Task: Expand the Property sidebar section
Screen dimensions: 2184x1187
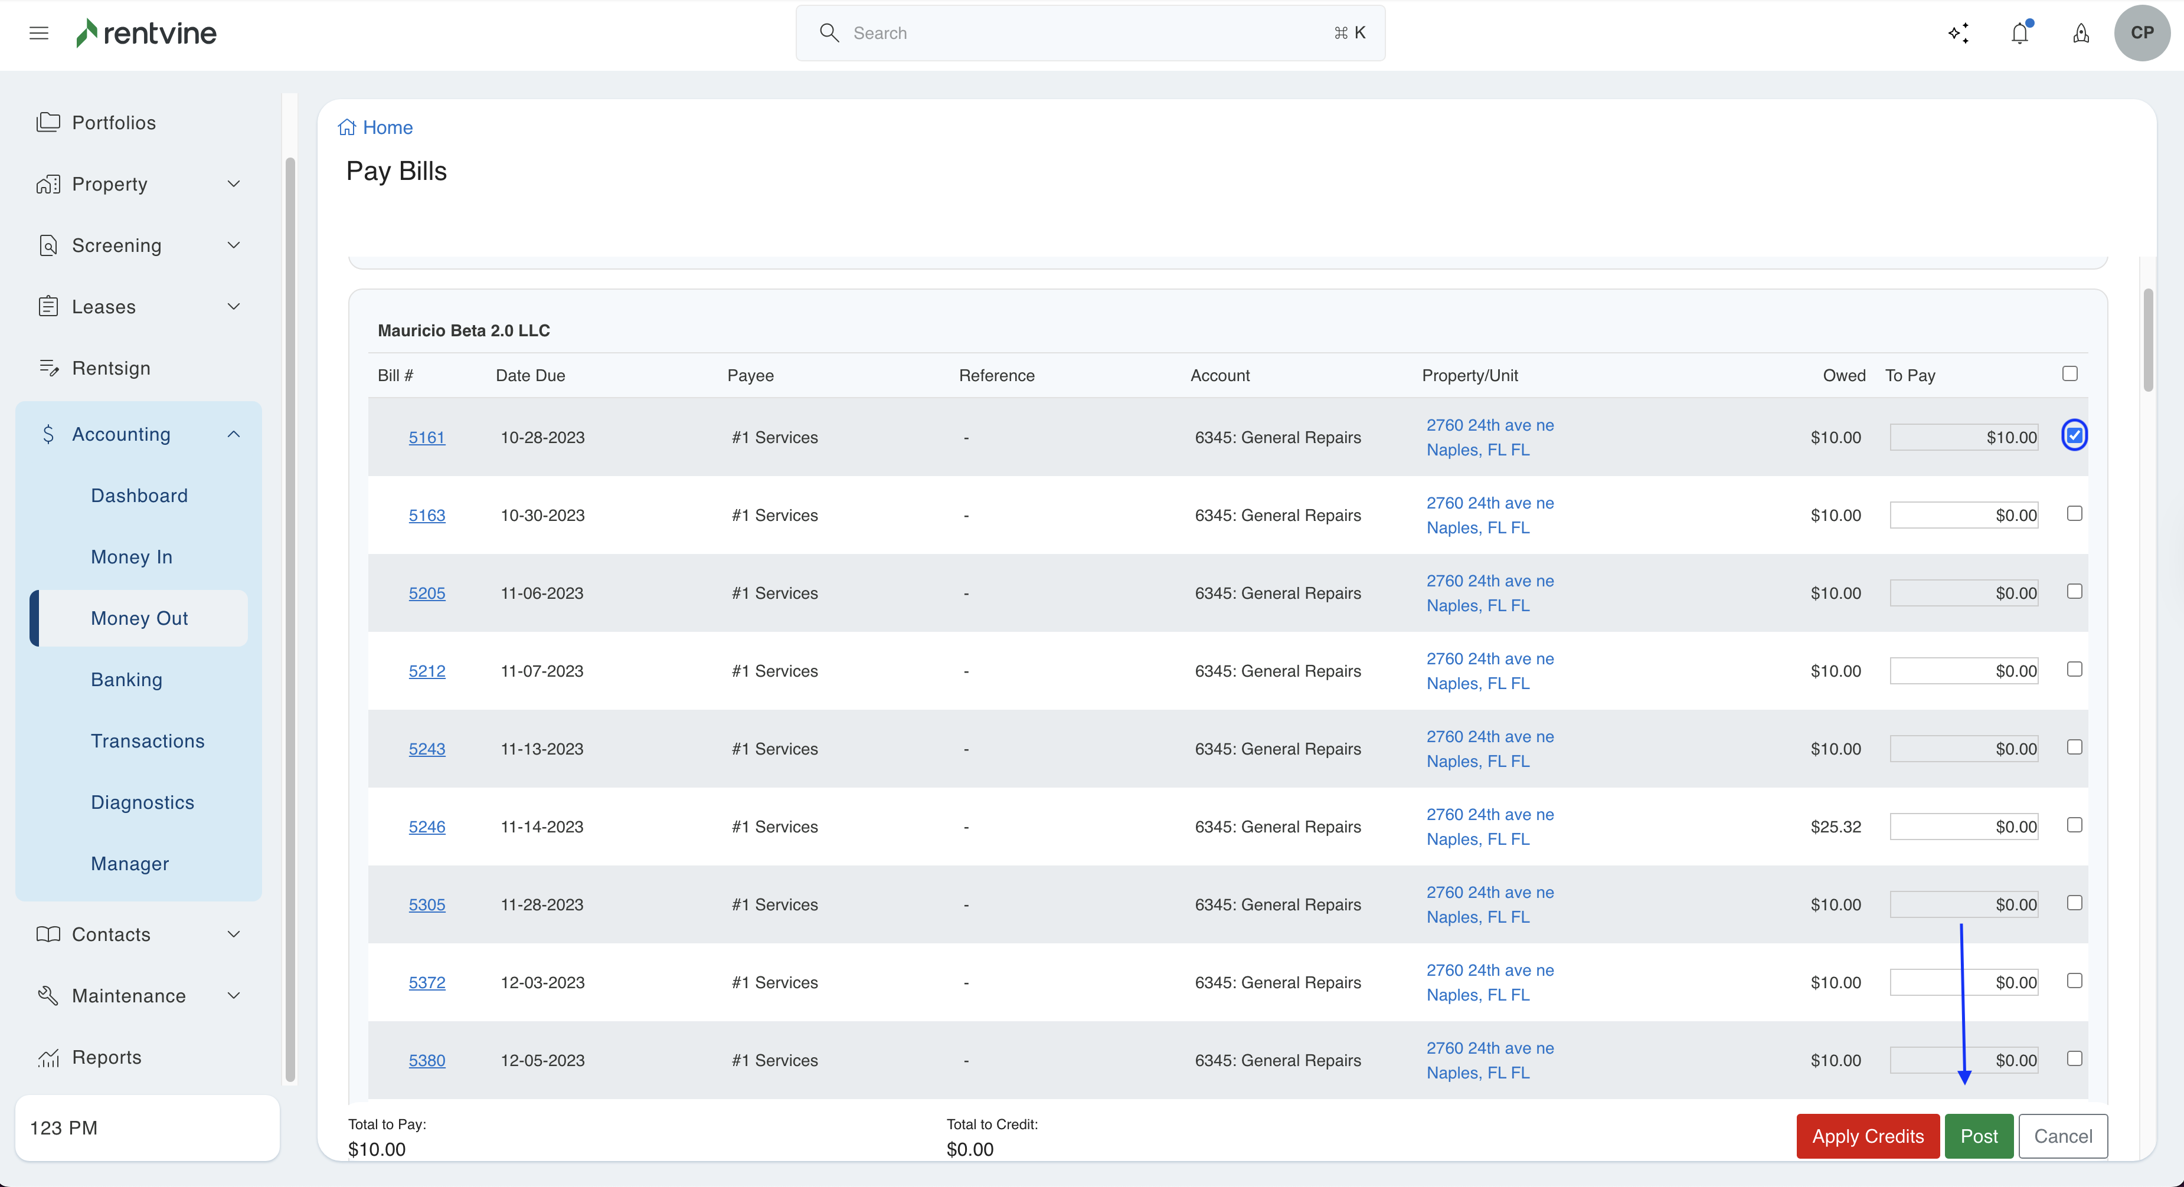Action: click(x=234, y=184)
